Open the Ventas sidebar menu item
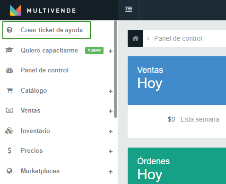The height and width of the screenshot is (184, 226). click(x=31, y=110)
